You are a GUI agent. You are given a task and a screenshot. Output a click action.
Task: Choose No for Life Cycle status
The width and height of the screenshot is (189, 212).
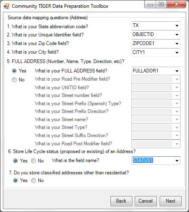click(x=33, y=161)
